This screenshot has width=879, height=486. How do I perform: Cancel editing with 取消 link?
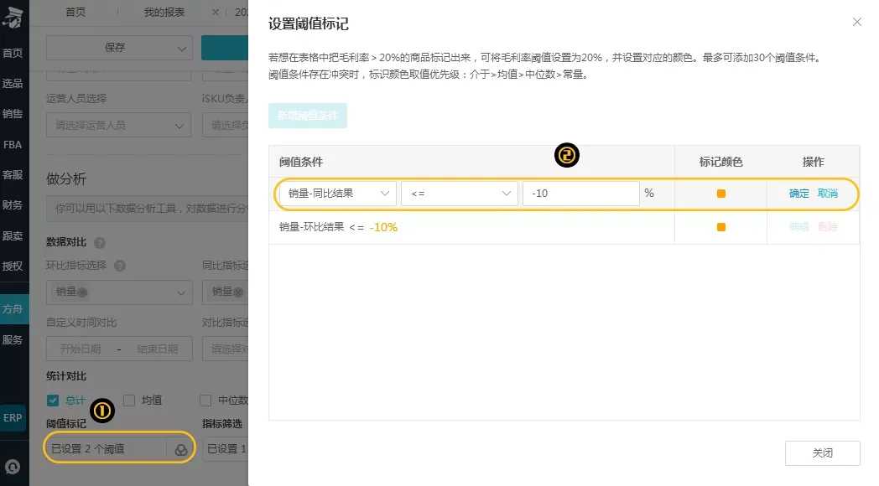coord(828,194)
